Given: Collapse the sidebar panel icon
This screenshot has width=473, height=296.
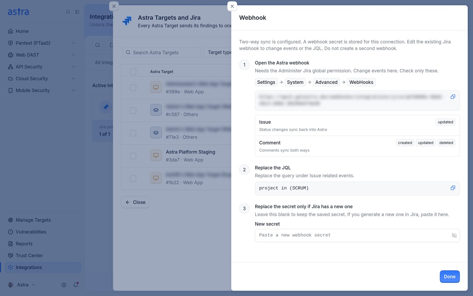Looking at the screenshot, I should click(x=77, y=12).
